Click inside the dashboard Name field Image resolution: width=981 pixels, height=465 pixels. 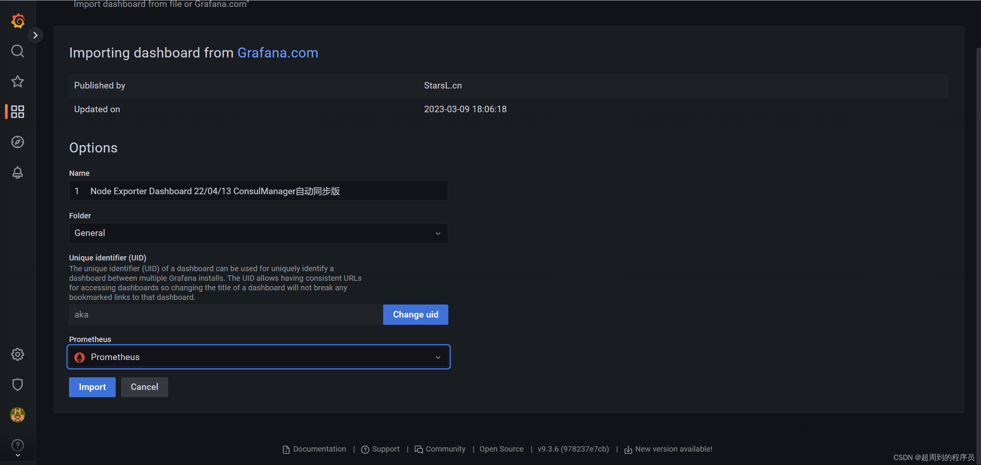tap(258, 191)
